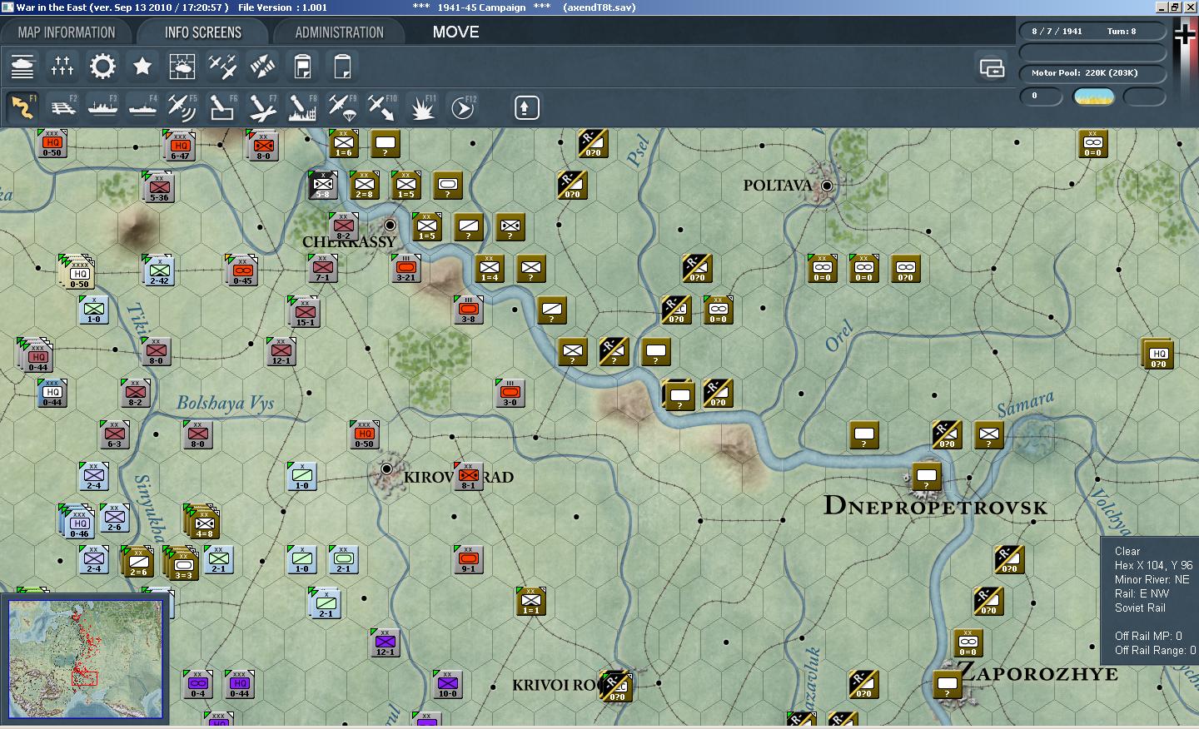The height and width of the screenshot is (729, 1199).
Task: Click the F12 end turn arrow icon
Action: click(462, 107)
